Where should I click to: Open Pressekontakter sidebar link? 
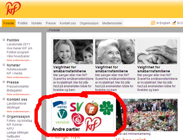[x=18, y=86]
